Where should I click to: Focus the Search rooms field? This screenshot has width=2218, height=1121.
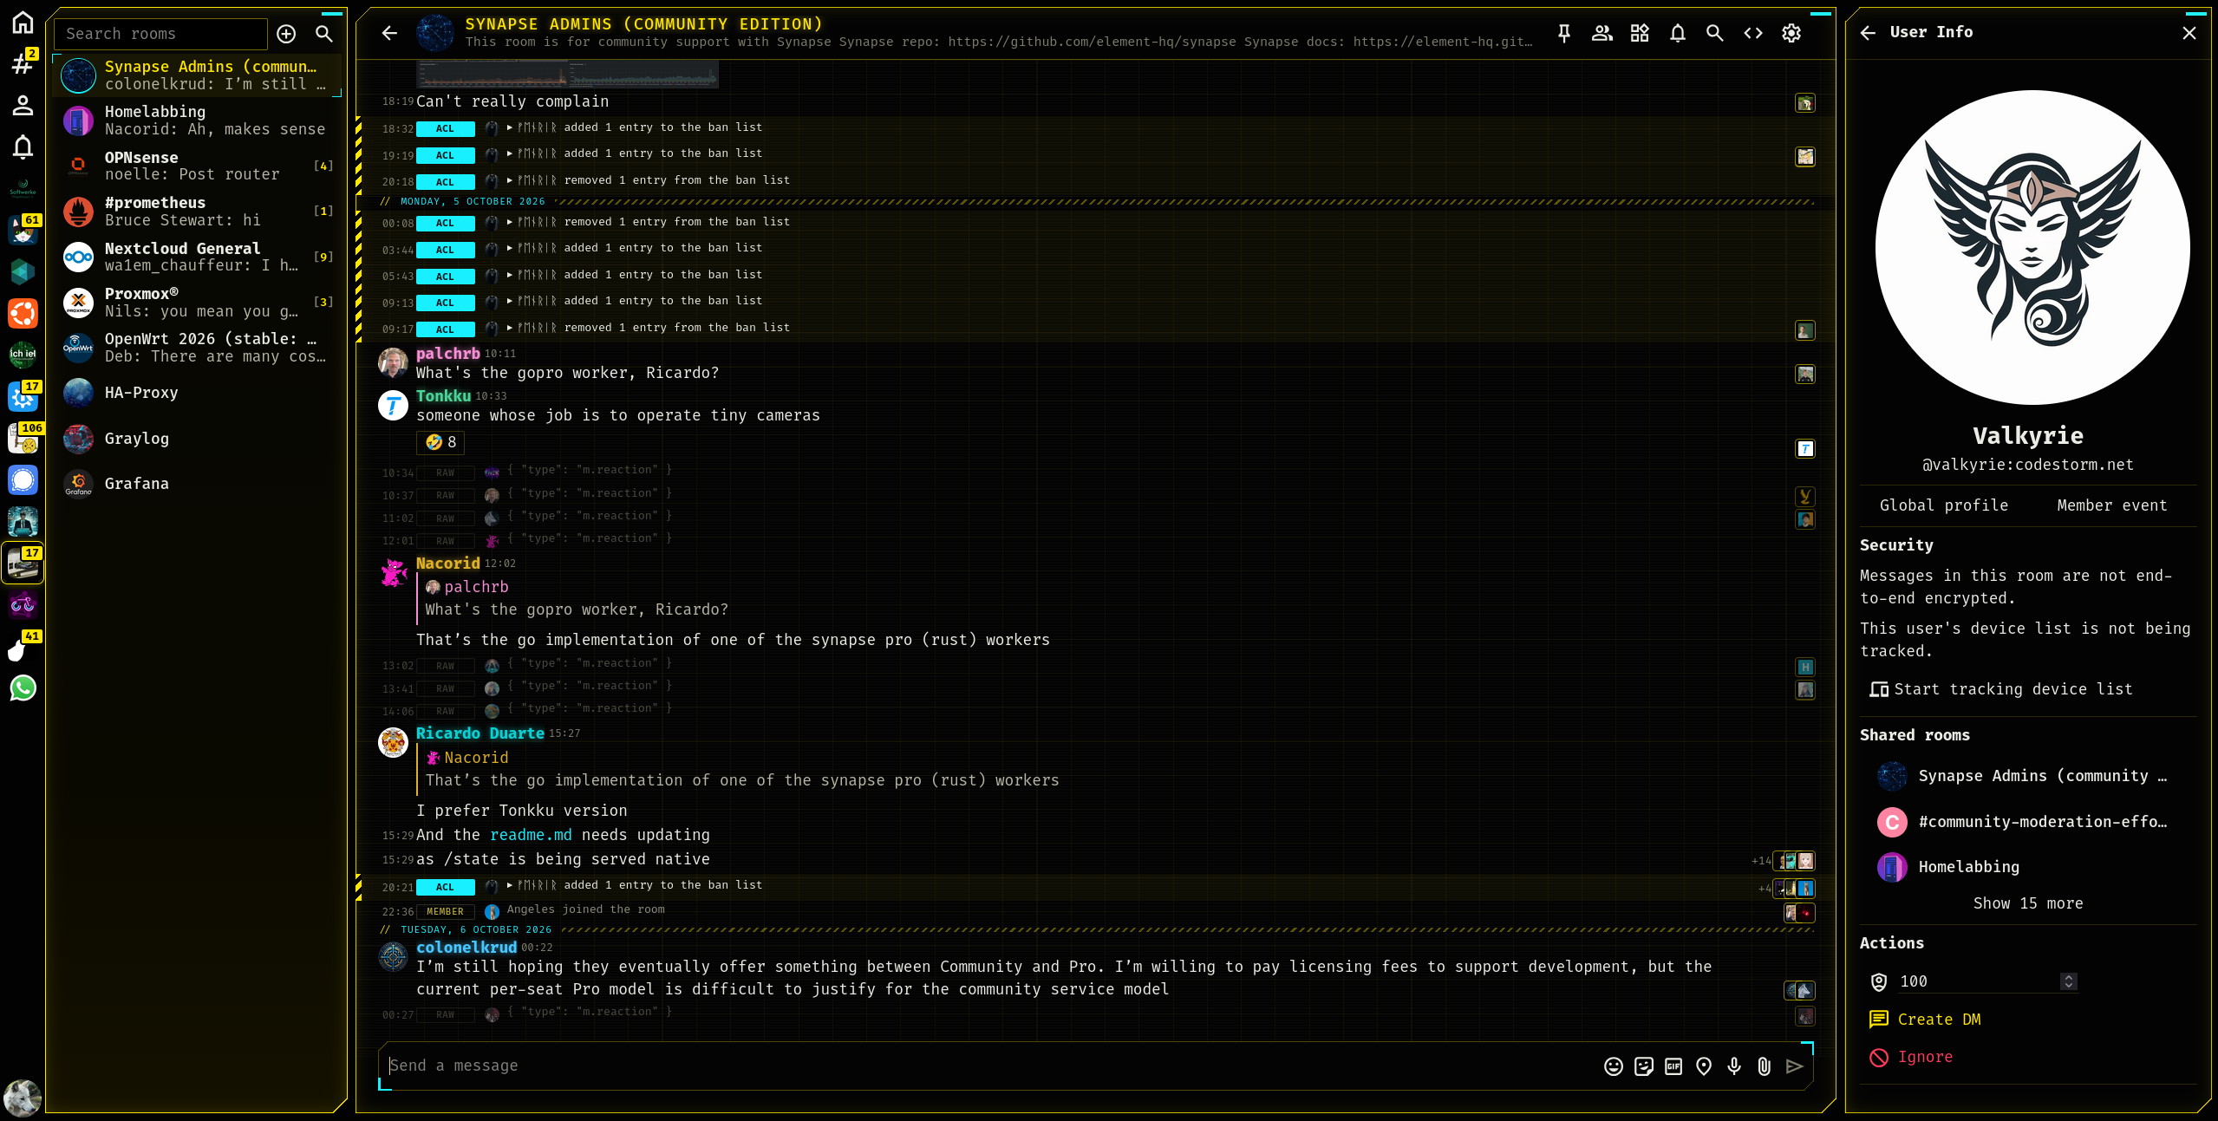point(160,34)
